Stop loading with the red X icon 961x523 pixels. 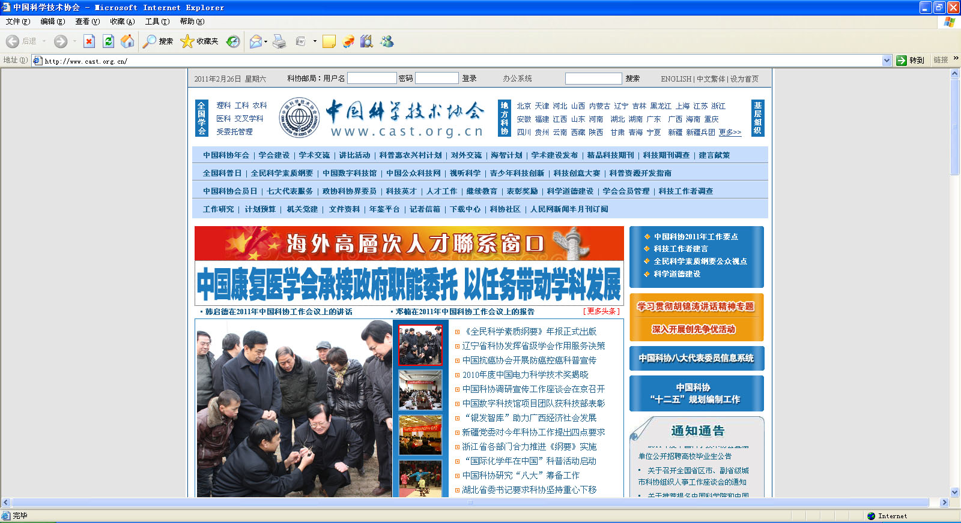point(89,41)
